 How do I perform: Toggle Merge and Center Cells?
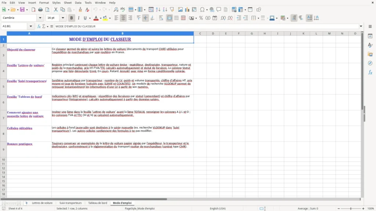coord(169,18)
